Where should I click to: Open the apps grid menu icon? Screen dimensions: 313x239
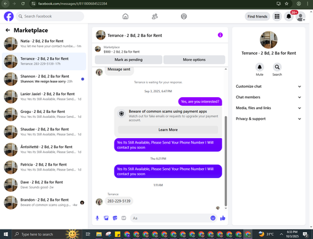tap(277, 16)
